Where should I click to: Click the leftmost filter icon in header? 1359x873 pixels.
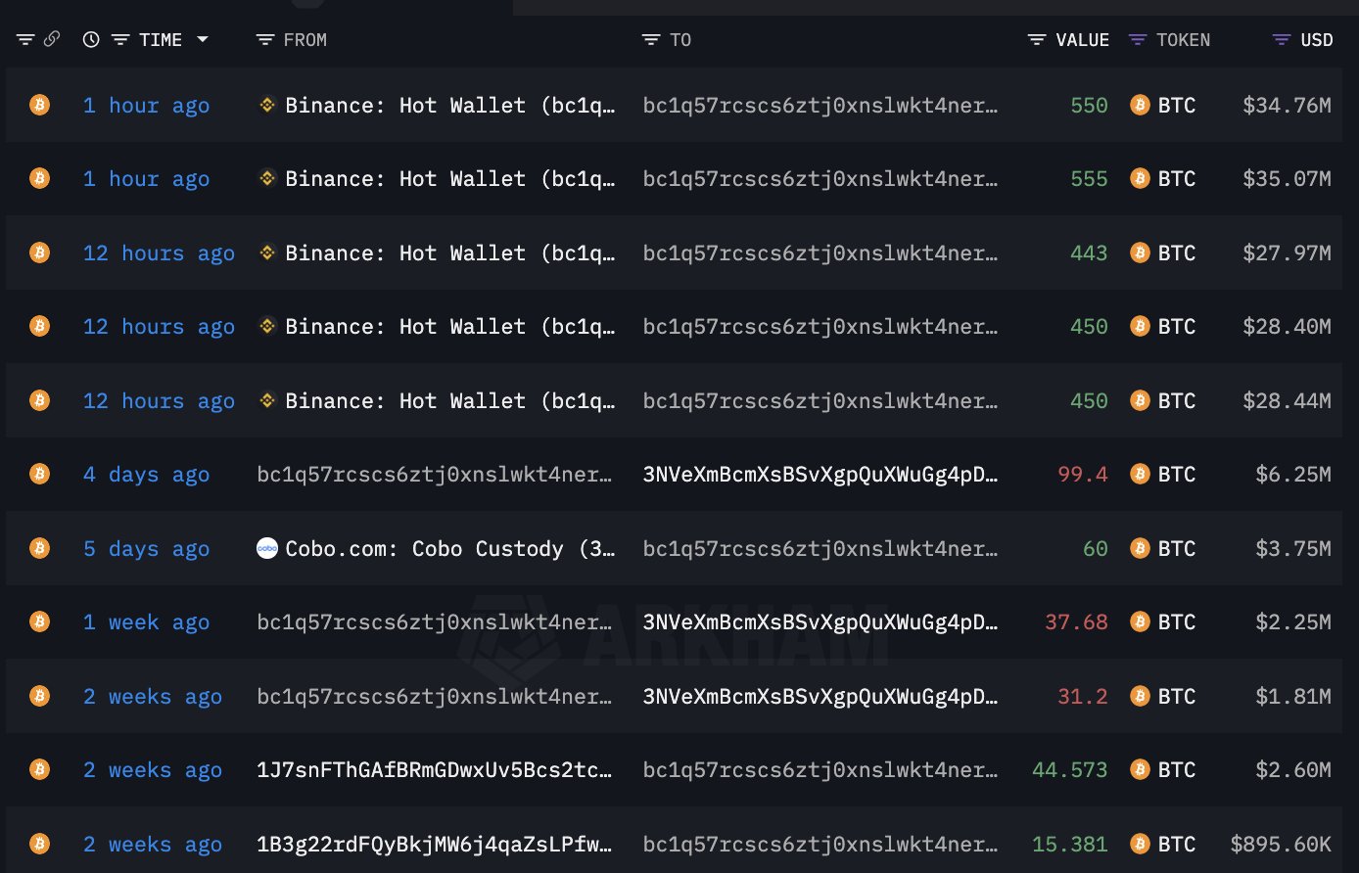[24, 39]
